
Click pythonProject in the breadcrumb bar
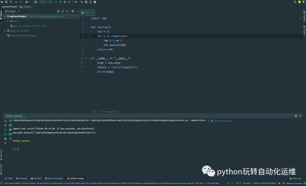pos(9,7)
